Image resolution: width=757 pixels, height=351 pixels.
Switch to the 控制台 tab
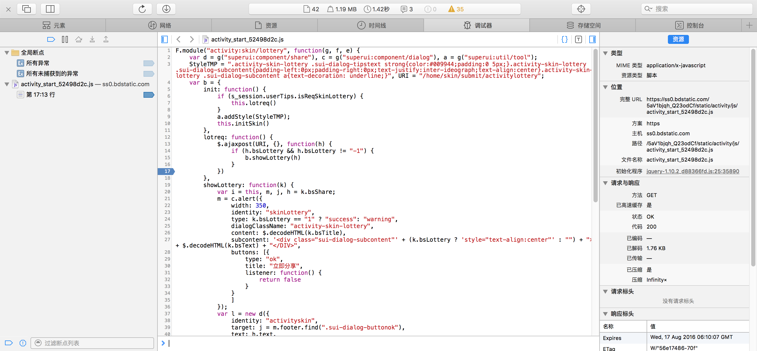click(689, 25)
